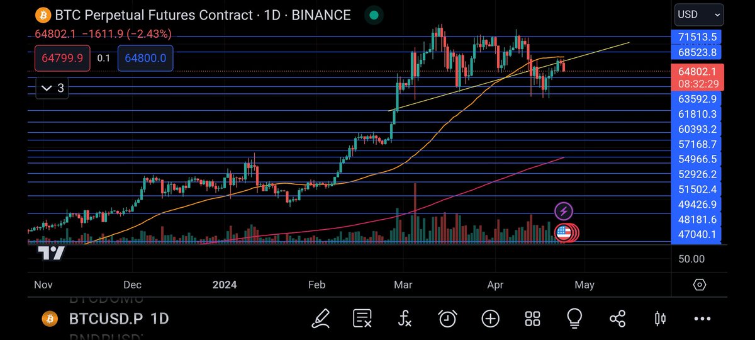
Task: Select the 68523.8 price level label
Action: pos(696,52)
